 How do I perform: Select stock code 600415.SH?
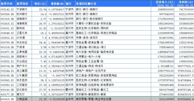(x=8, y=99)
